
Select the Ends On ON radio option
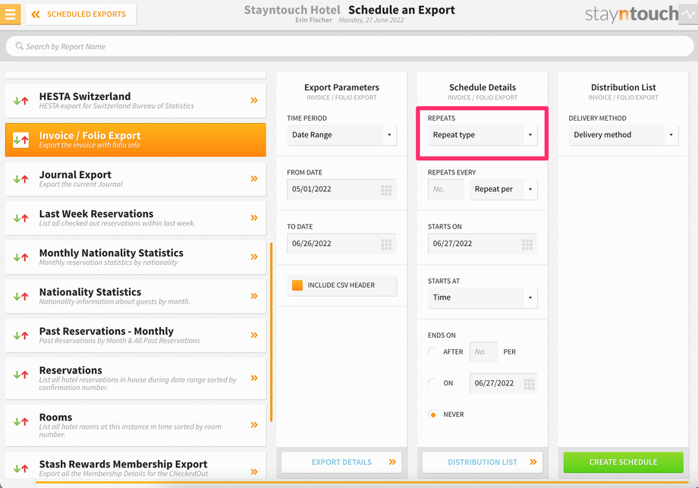click(x=432, y=383)
